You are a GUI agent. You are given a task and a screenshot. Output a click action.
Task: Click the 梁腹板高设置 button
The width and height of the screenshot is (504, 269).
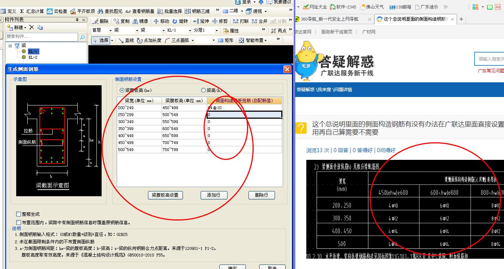click(165, 195)
